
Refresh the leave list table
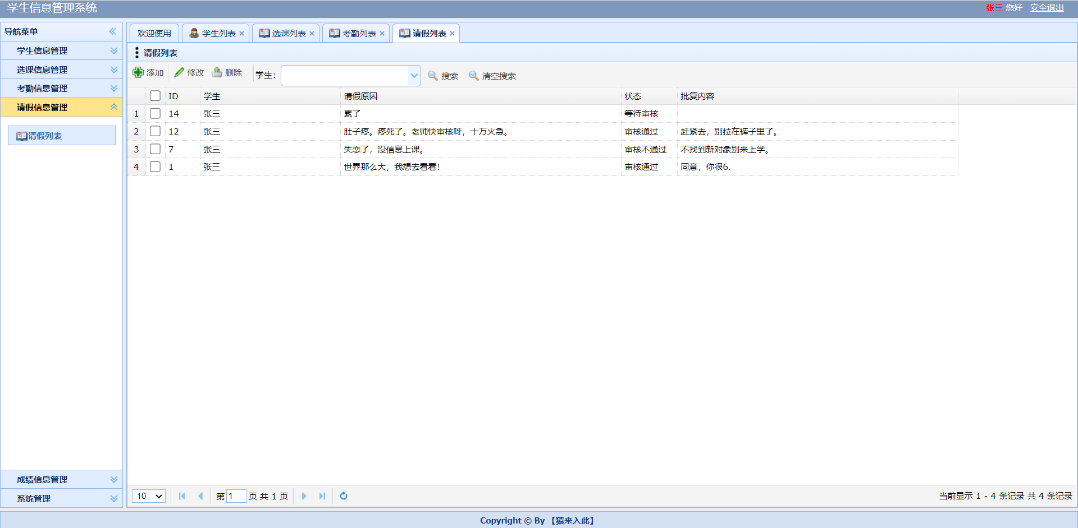tap(344, 496)
